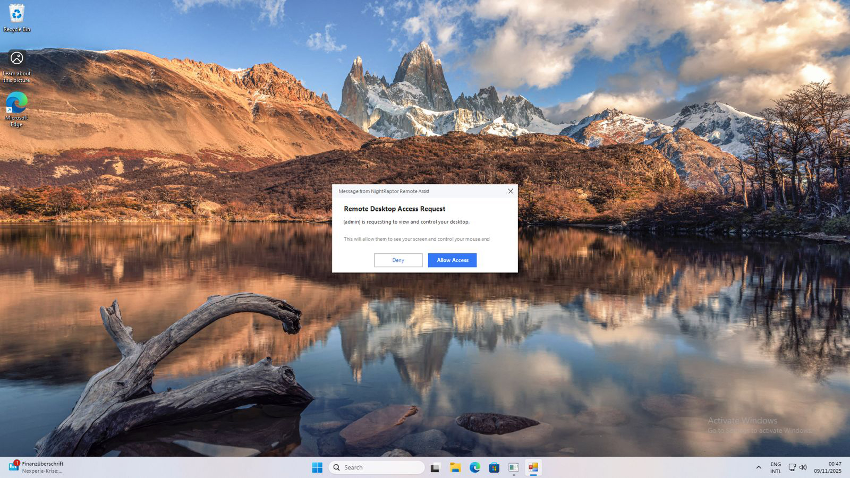Open the Recycle Bin desktop icon

(x=17, y=18)
